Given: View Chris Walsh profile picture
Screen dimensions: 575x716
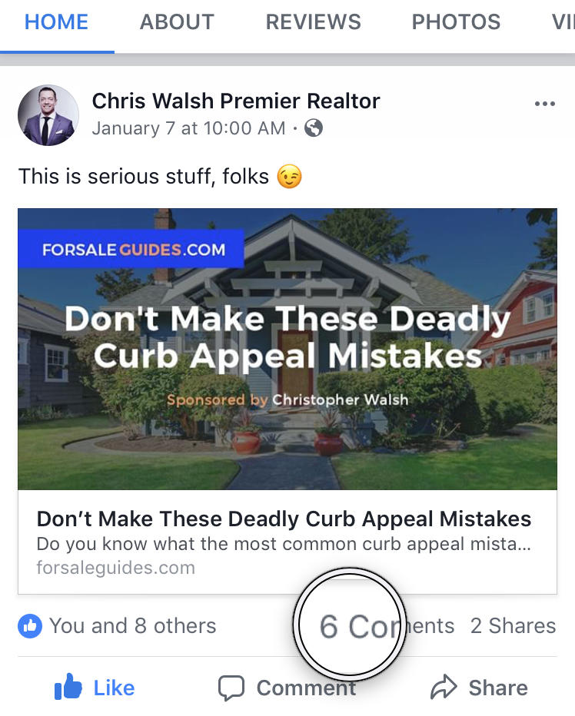Looking at the screenshot, I should coord(48,115).
